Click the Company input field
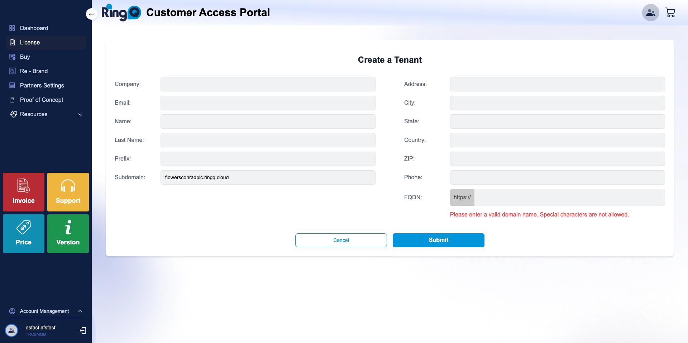Image resolution: width=688 pixels, height=343 pixels. [268, 84]
